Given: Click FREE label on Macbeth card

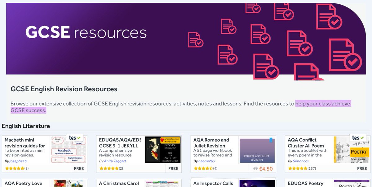Looking at the screenshot, I should coord(79,168).
